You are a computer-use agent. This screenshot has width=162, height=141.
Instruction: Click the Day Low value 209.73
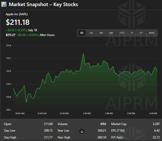tap(48, 131)
